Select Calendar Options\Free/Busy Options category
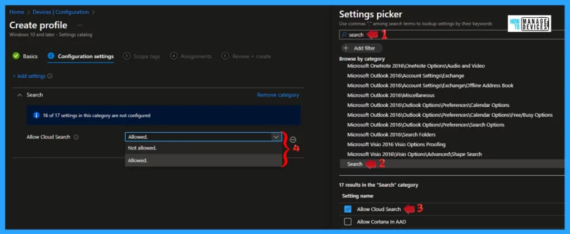 (450, 115)
